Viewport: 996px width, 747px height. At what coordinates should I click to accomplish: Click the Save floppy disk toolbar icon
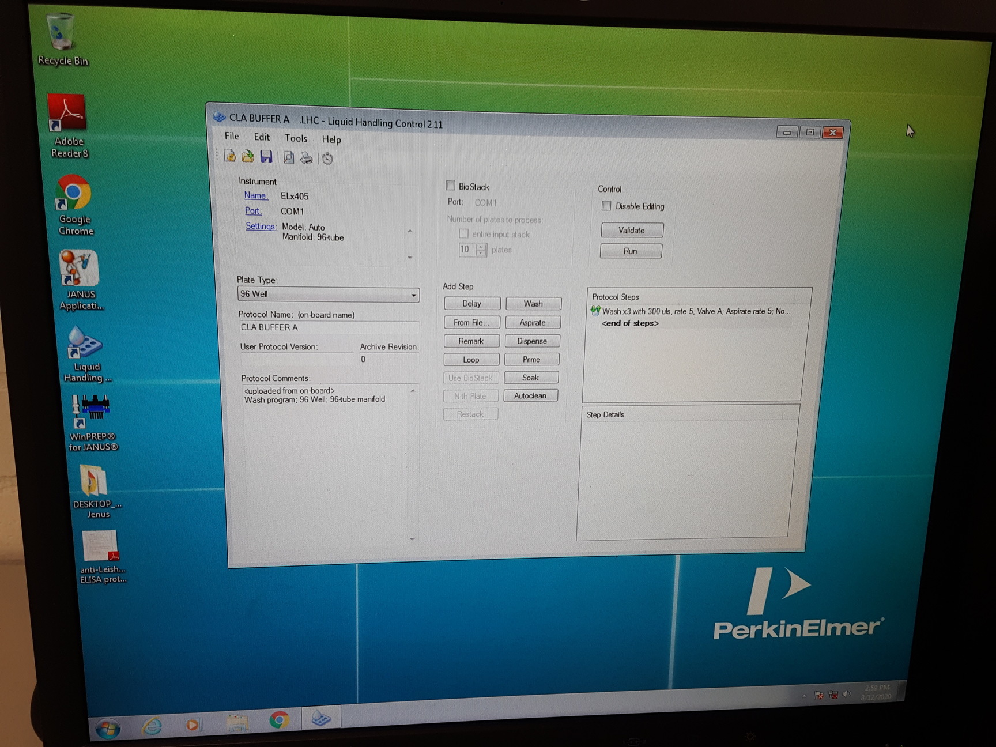click(x=266, y=157)
